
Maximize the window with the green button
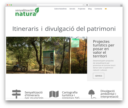(x=11, y=5)
